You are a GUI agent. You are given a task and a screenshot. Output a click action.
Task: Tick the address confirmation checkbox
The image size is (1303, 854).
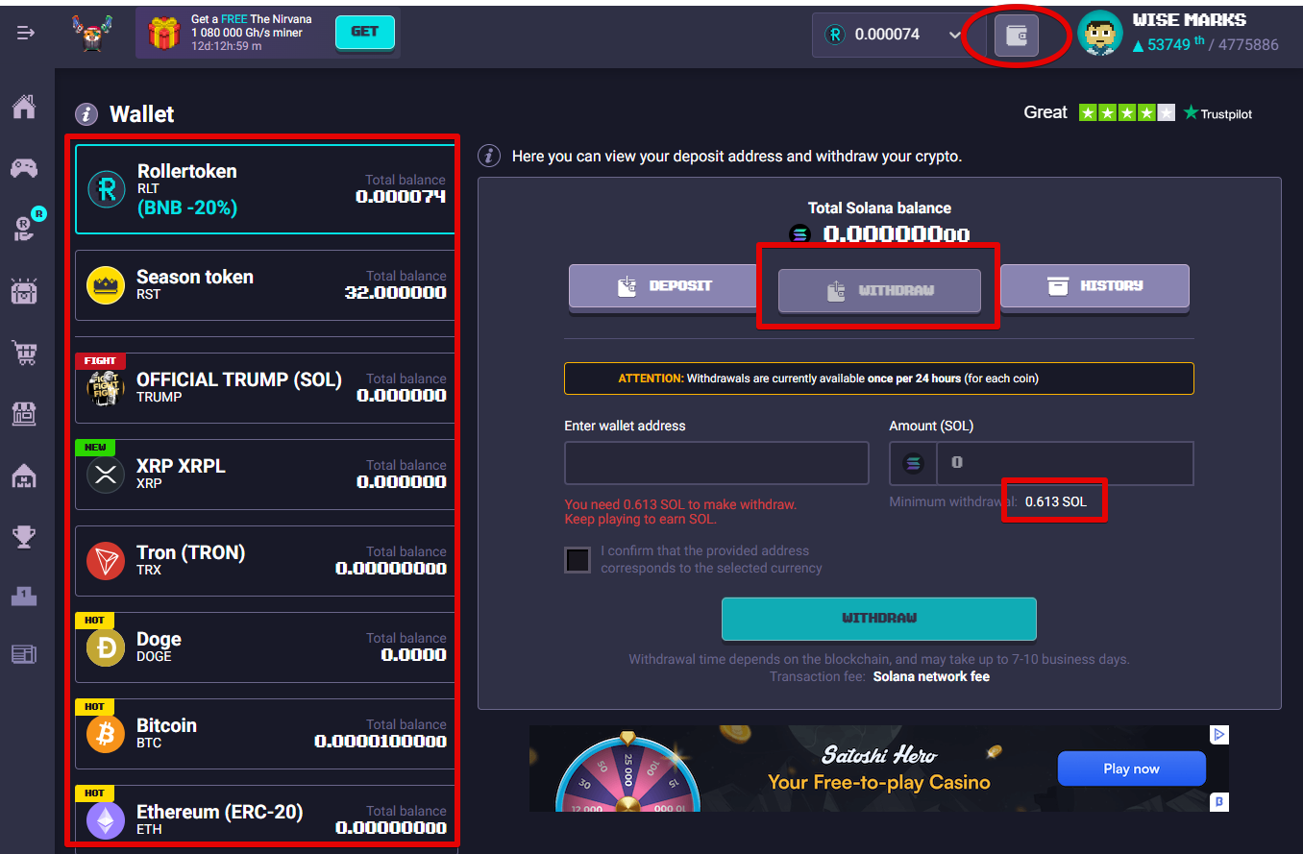[578, 560]
